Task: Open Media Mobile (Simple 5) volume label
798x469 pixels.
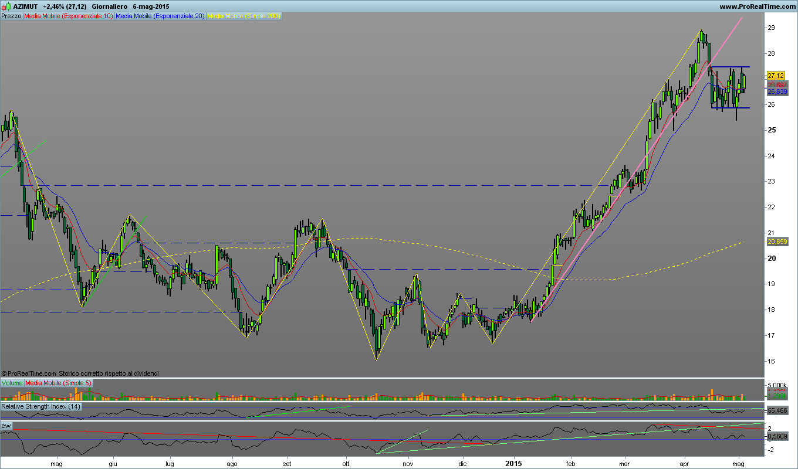Action: click(58, 383)
